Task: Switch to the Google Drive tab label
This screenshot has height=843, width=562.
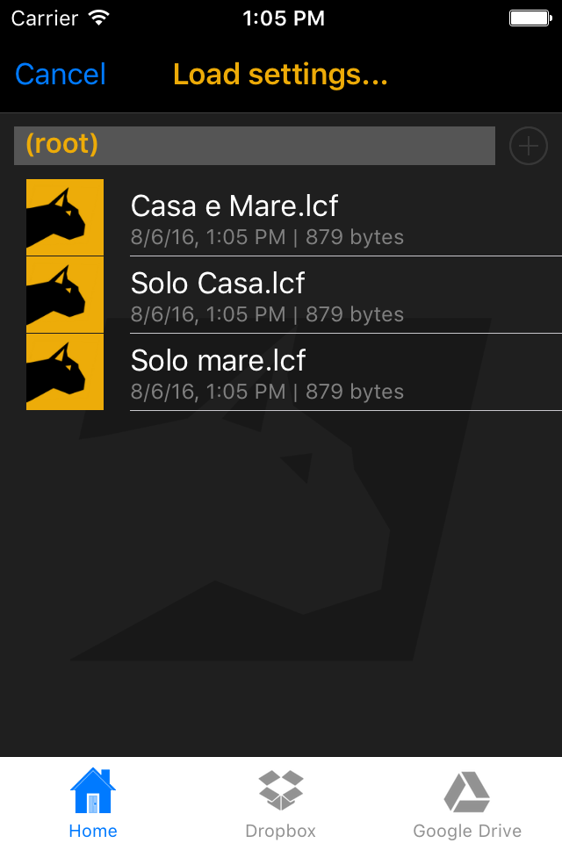Action: tap(467, 831)
